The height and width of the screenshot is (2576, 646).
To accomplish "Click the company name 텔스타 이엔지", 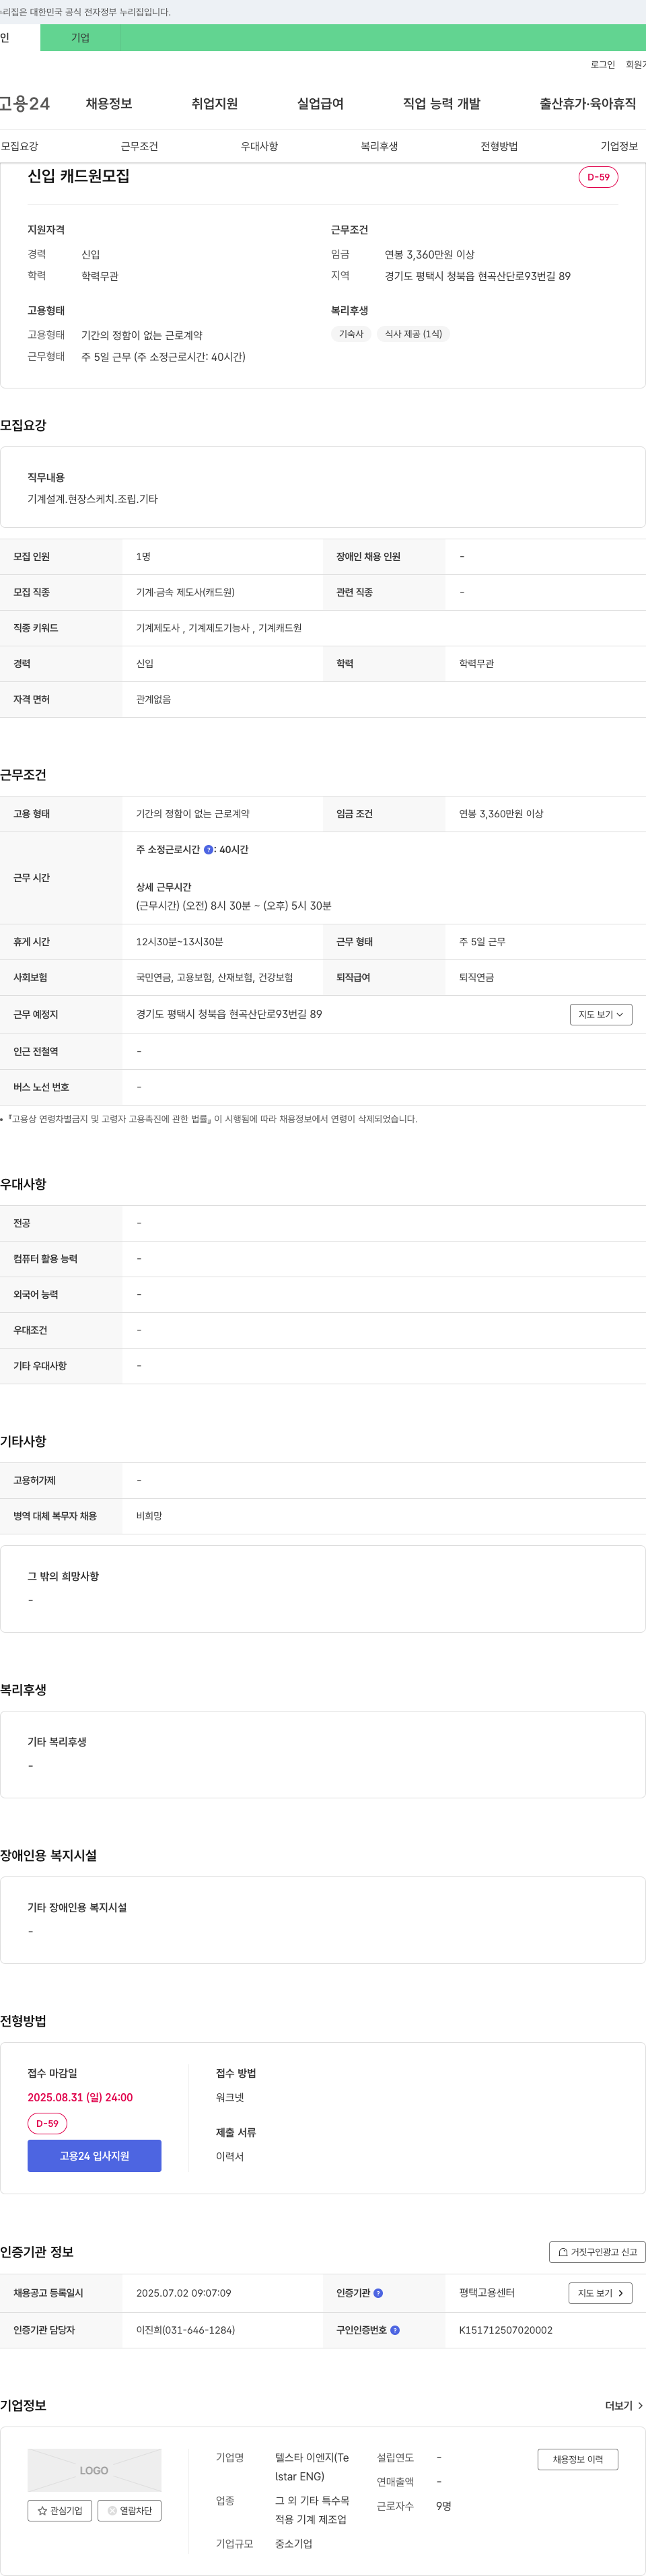I will [312, 2467].
